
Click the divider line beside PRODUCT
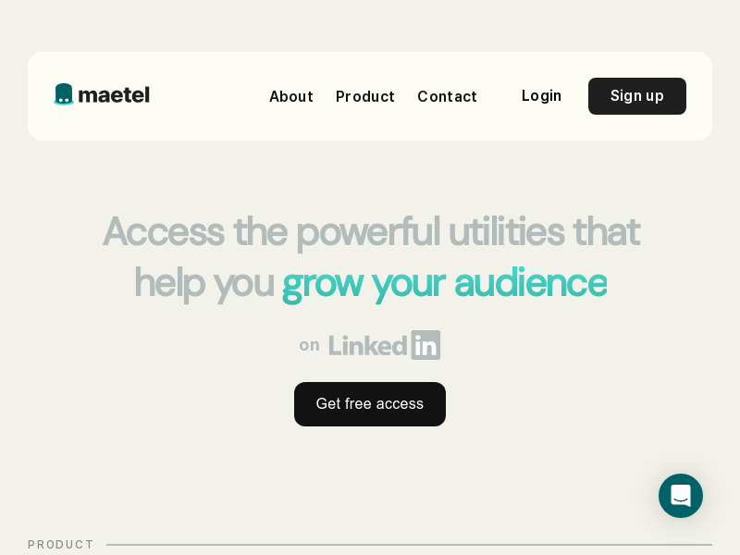click(409, 545)
